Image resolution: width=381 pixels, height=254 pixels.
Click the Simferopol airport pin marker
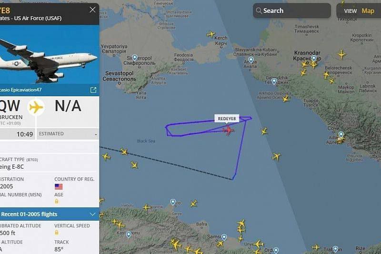(135, 58)
